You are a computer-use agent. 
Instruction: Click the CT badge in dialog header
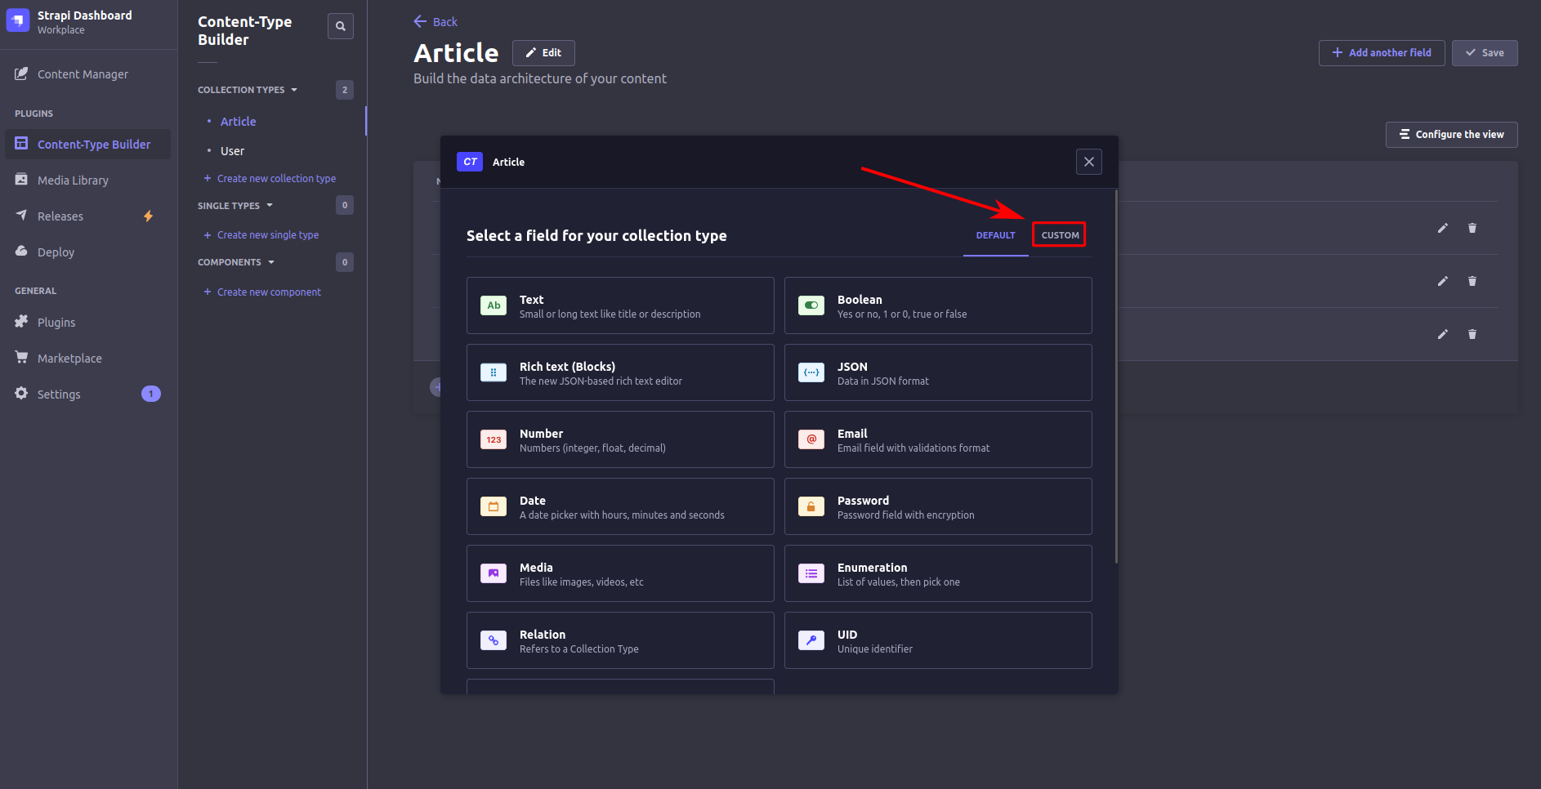coord(470,162)
